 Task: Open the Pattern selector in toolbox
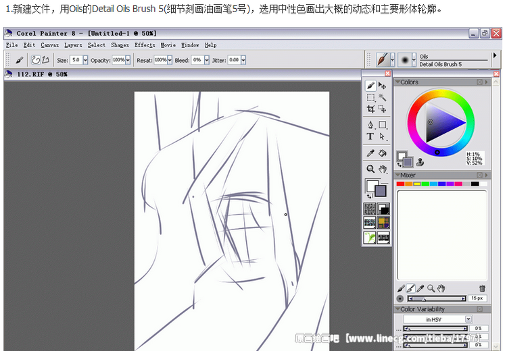[x=370, y=223]
